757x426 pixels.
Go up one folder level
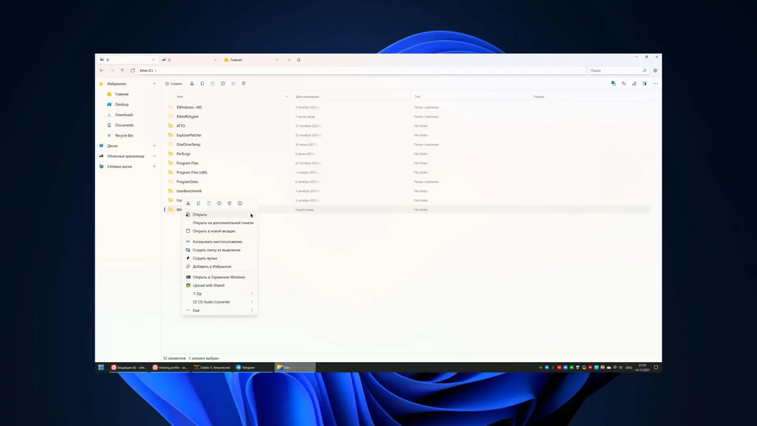click(x=122, y=71)
